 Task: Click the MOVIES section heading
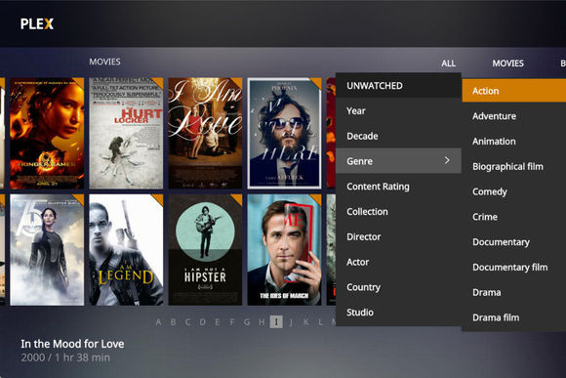(x=104, y=62)
